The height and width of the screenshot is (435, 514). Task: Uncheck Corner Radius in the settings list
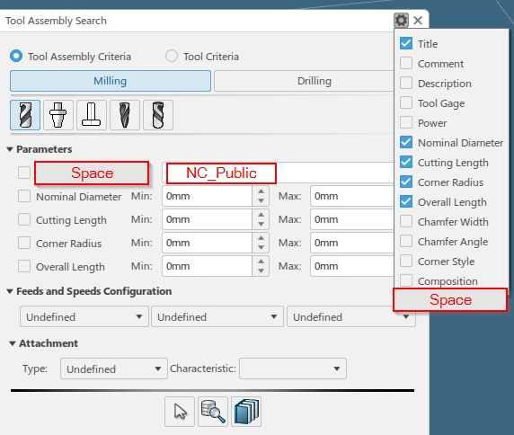pos(406,182)
